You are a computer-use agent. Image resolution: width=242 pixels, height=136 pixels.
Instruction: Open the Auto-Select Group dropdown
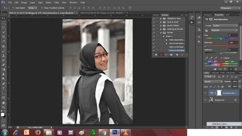click(33, 8)
